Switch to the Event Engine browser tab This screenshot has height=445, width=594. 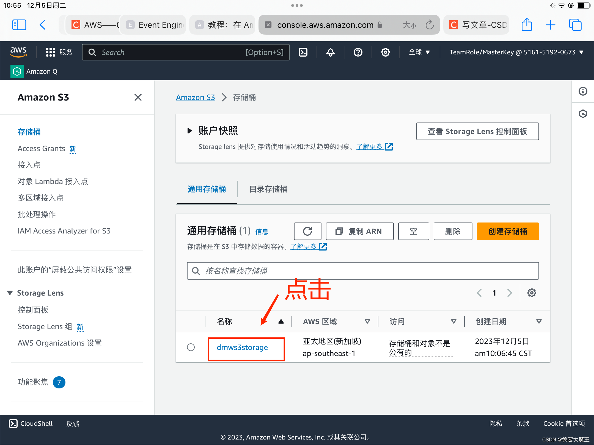pos(153,25)
